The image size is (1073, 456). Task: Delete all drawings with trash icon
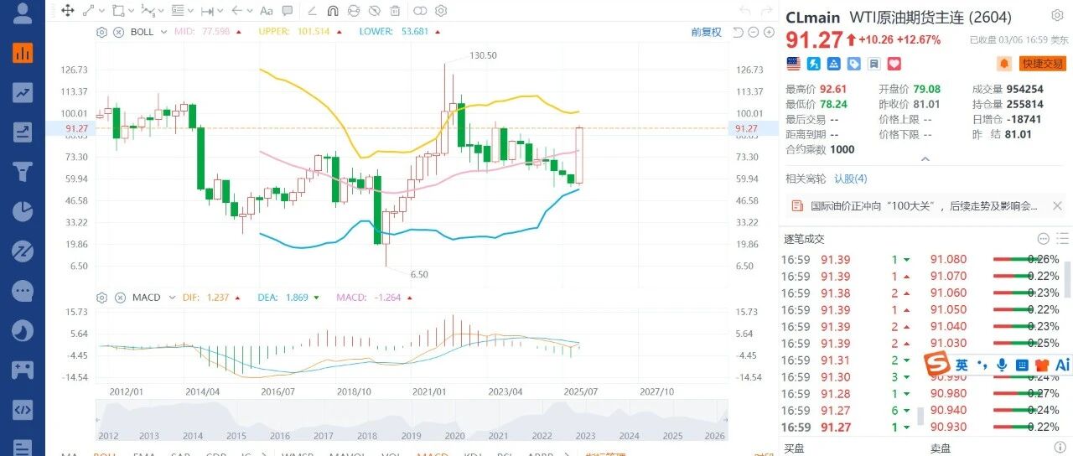[x=395, y=12]
